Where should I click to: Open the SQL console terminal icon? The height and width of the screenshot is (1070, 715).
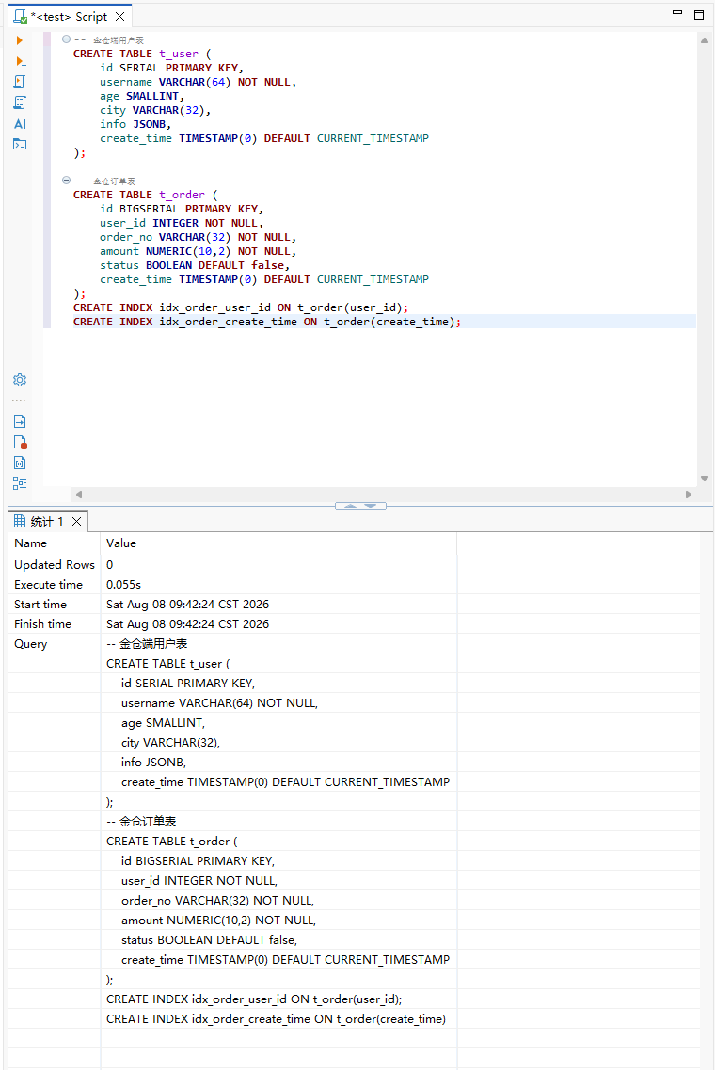20,144
